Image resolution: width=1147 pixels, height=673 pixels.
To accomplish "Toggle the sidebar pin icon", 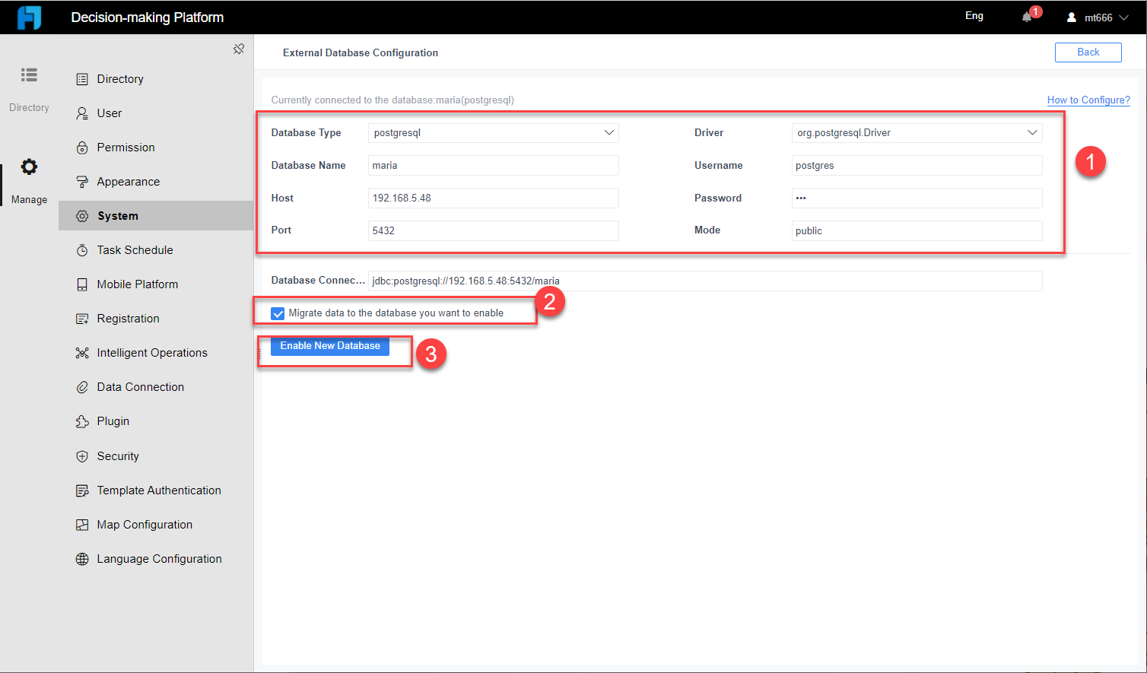I will (238, 48).
